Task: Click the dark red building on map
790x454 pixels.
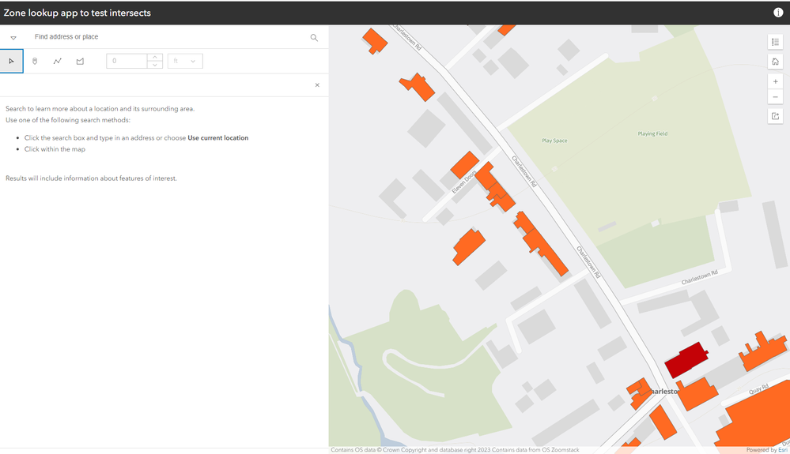Action: 686,360
